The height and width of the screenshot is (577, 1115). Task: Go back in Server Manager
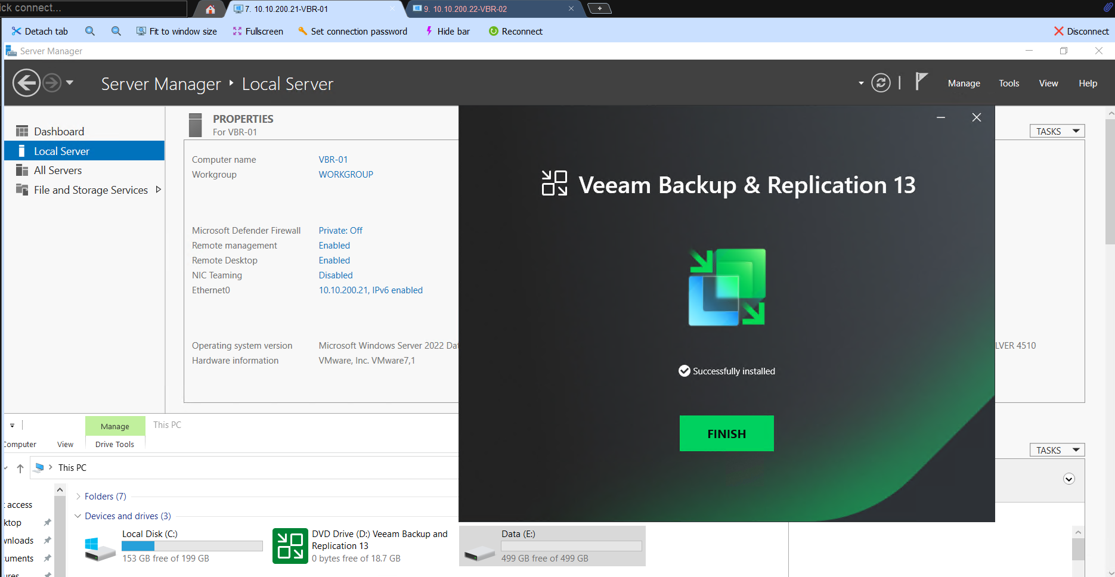tap(26, 83)
